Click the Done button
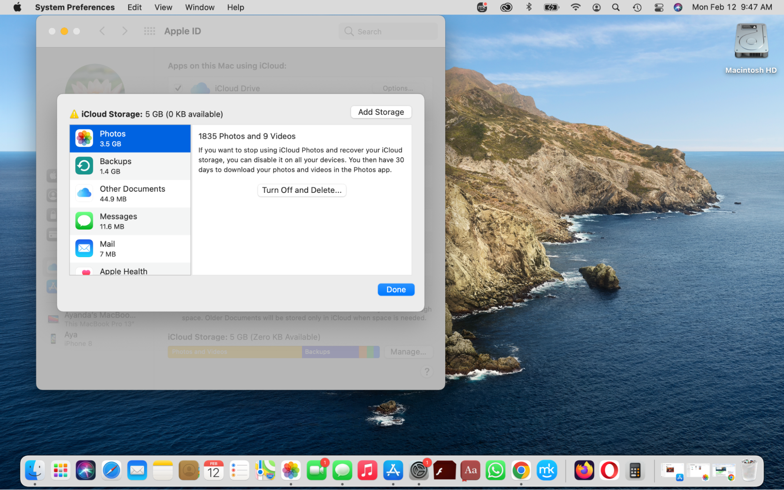This screenshot has height=490, width=784. (x=396, y=289)
